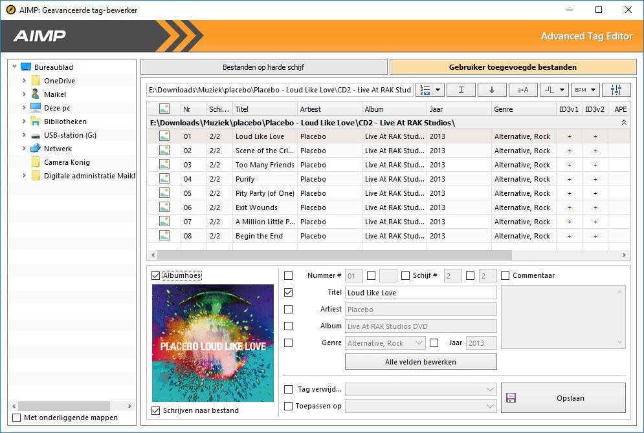Collapse the Bureaublad tree node
The image size is (644, 433).
14,67
